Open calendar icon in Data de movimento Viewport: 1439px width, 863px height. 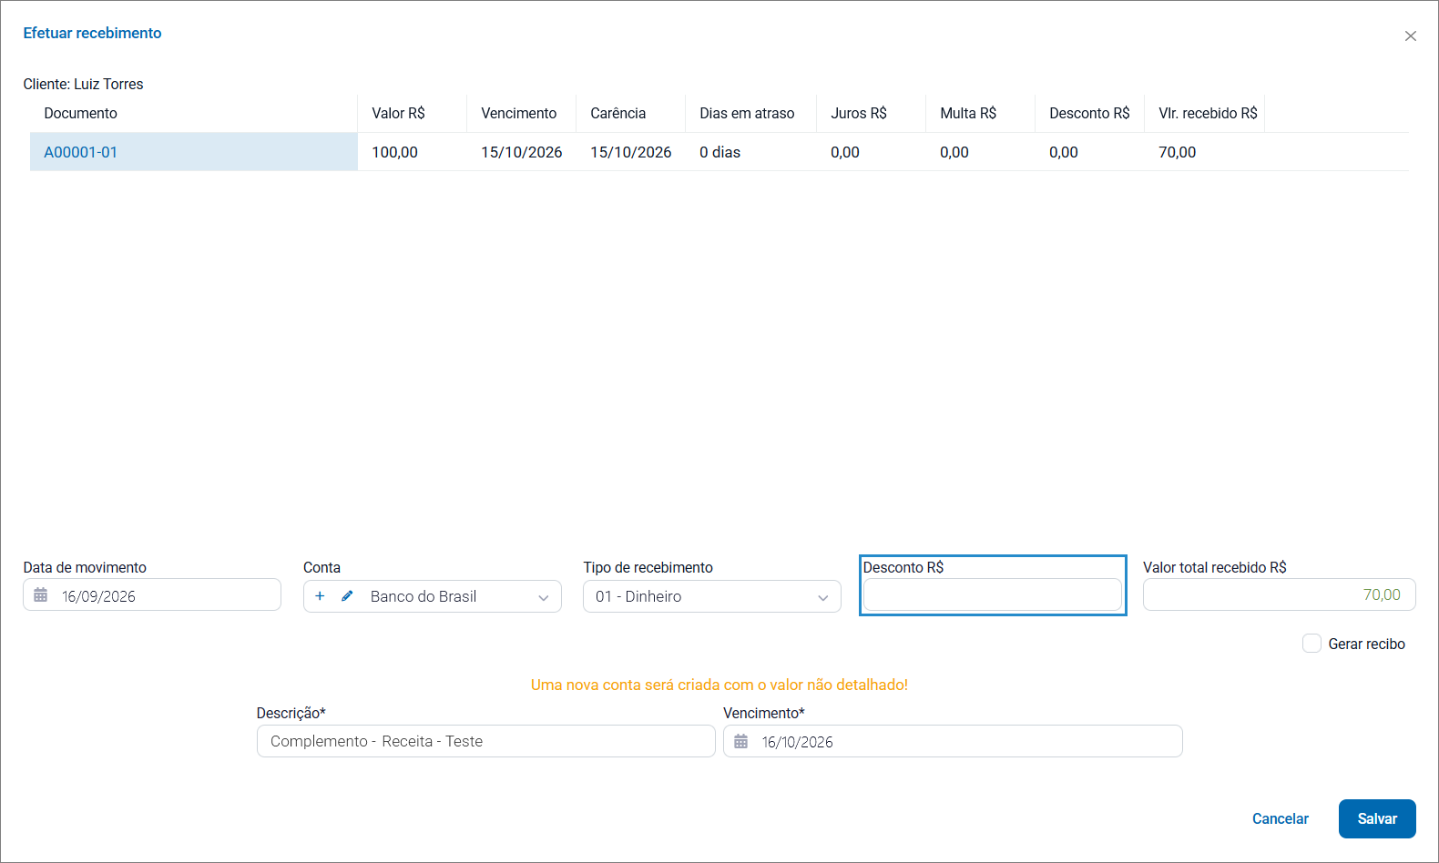tap(41, 595)
